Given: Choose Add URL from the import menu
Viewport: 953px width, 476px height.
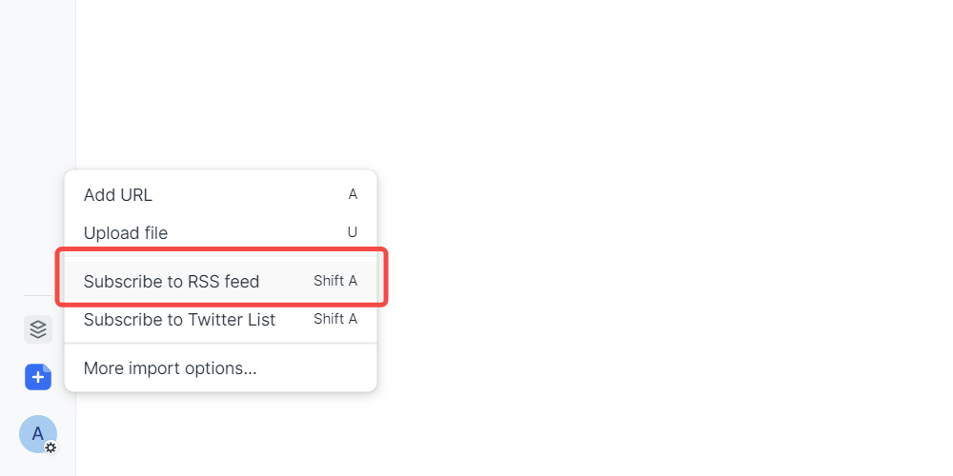Looking at the screenshot, I should [x=118, y=195].
